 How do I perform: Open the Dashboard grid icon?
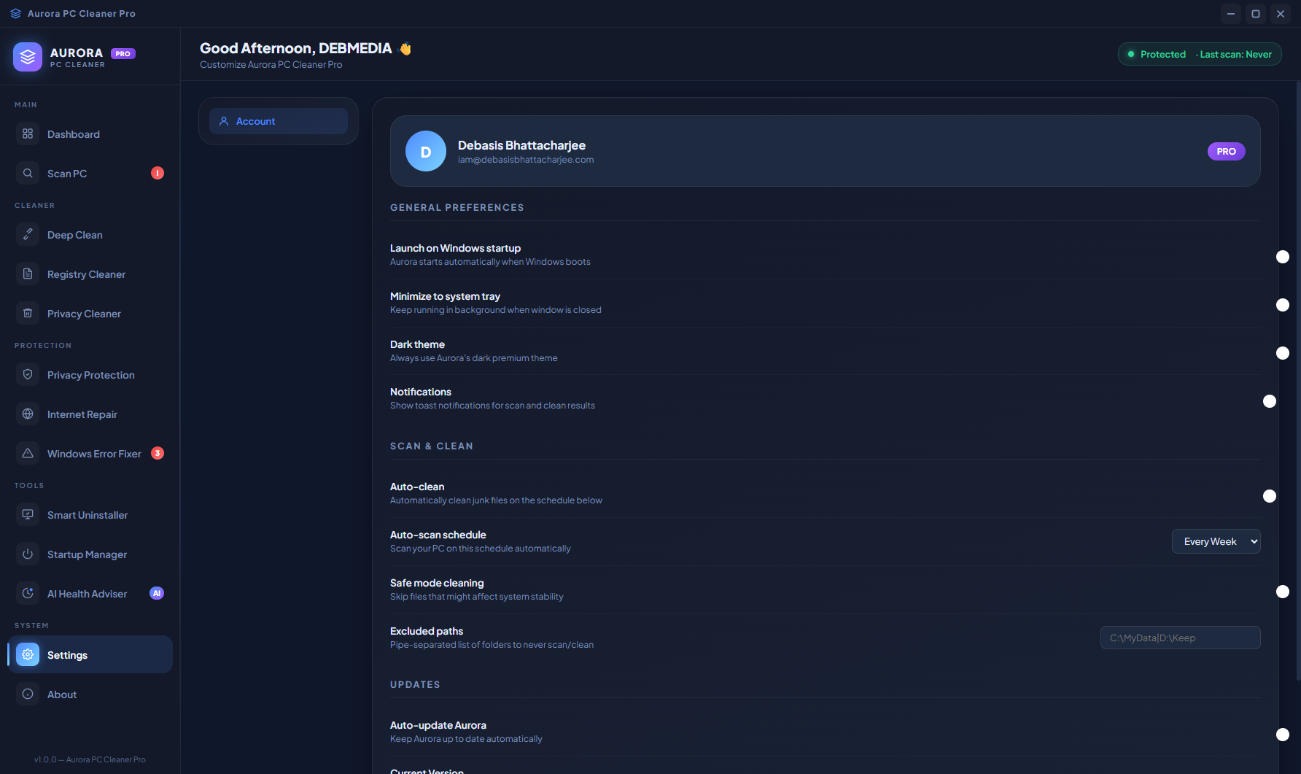28,133
